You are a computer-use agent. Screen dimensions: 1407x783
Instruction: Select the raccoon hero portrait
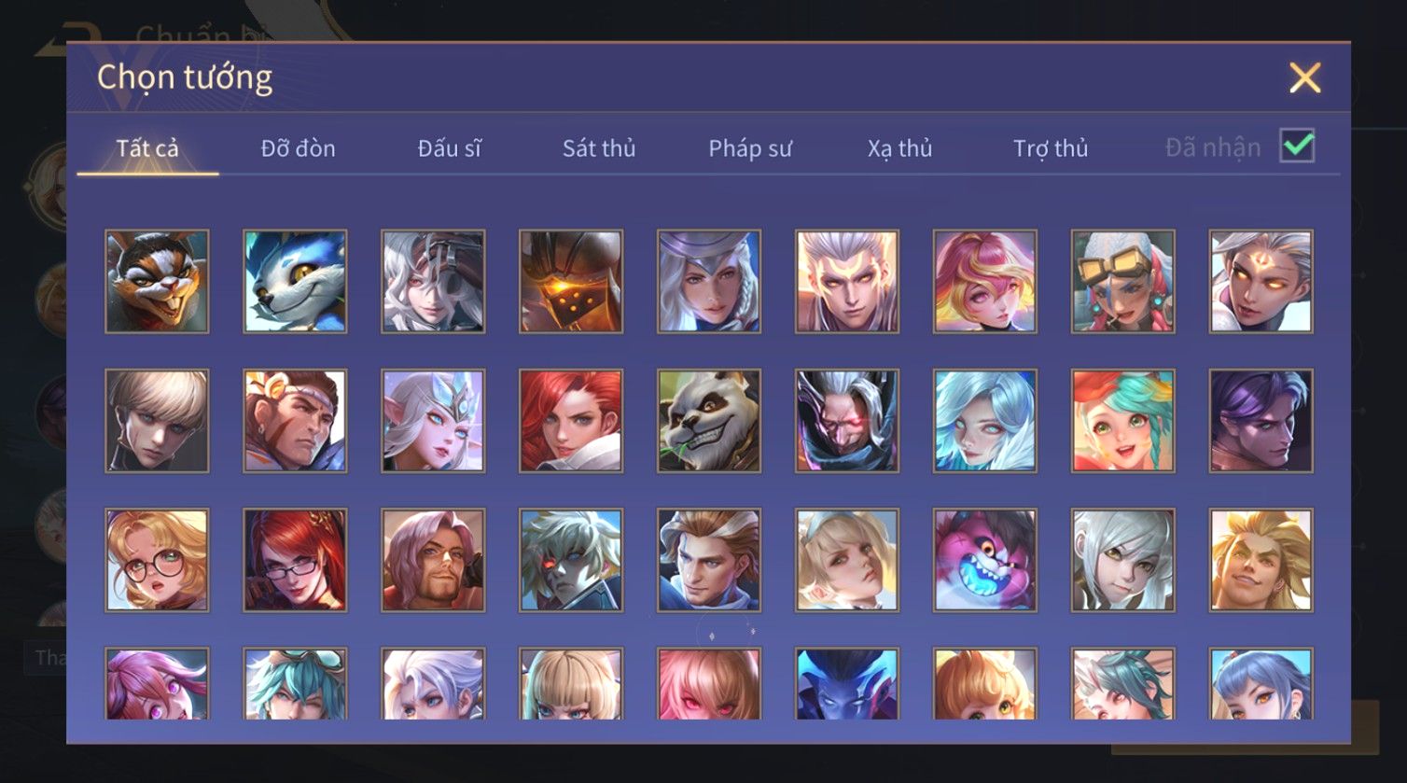pos(157,282)
